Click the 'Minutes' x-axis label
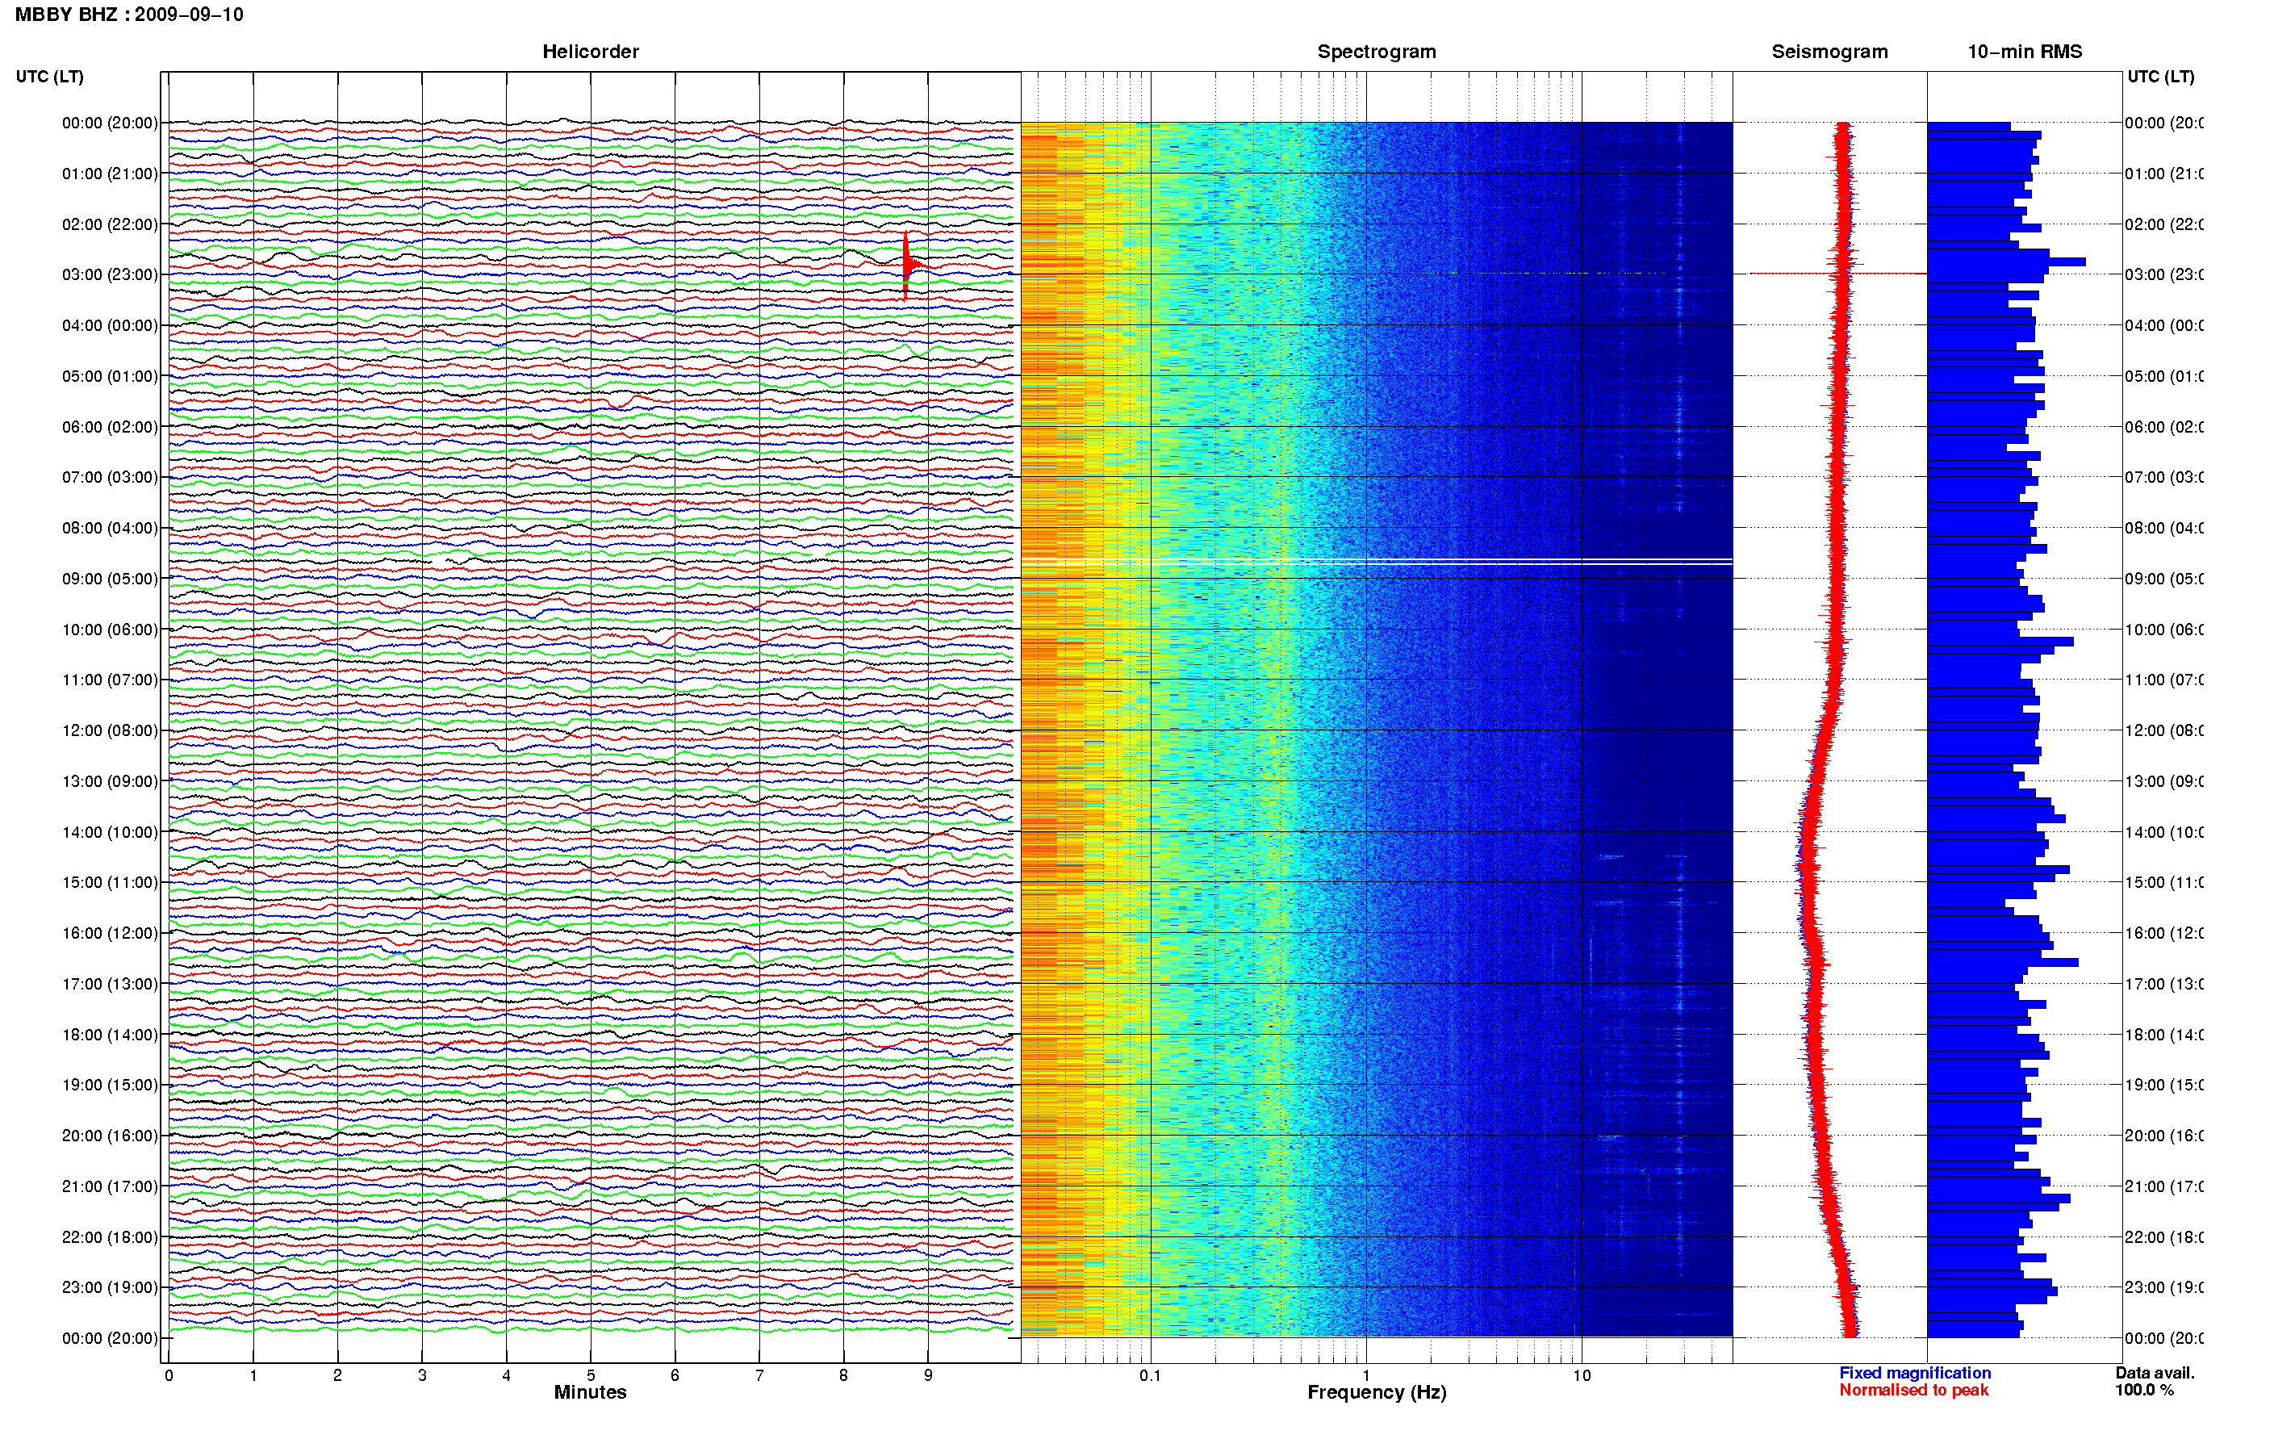 click(x=590, y=1392)
